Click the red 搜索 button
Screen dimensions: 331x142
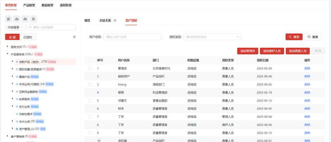pos(294,37)
